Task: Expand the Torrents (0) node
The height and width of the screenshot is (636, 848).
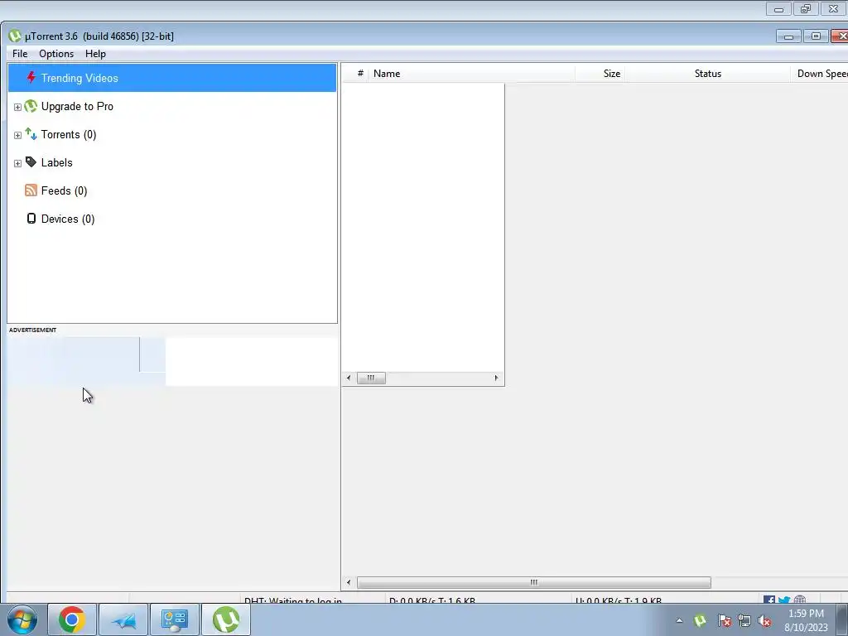Action: (17, 135)
